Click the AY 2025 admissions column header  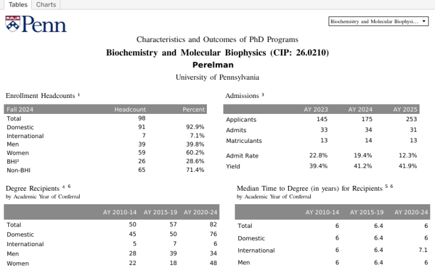(405, 109)
